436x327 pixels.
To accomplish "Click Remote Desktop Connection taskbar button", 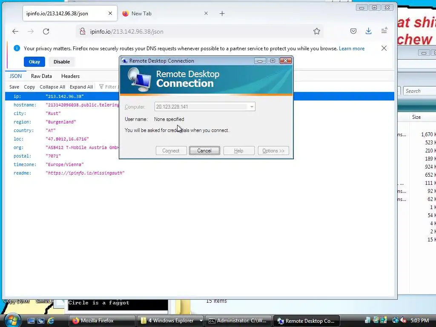I will pyautogui.click(x=307, y=321).
